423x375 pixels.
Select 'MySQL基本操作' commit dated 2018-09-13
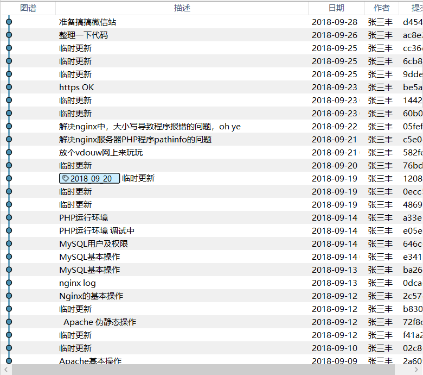(89, 270)
